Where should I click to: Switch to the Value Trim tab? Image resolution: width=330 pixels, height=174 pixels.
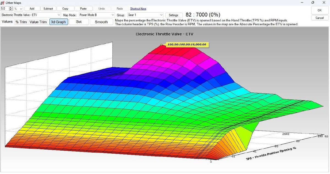(x=38, y=22)
